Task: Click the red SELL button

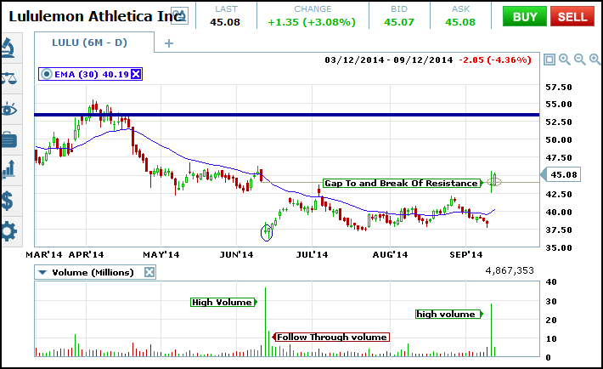Action: (572, 16)
